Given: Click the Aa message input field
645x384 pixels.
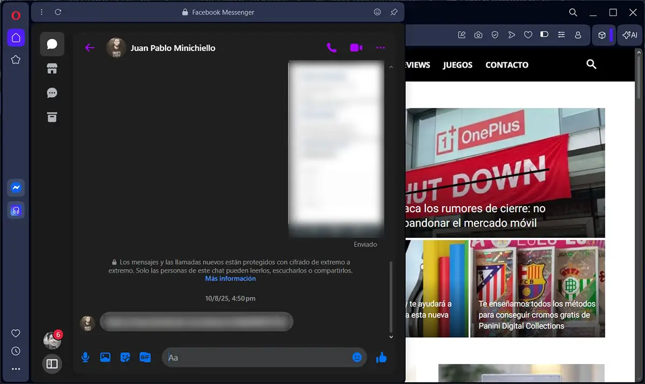Looking at the screenshot, I should click(x=258, y=357).
